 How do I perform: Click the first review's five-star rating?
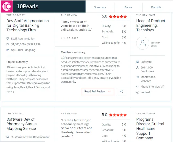coord(118,17)
